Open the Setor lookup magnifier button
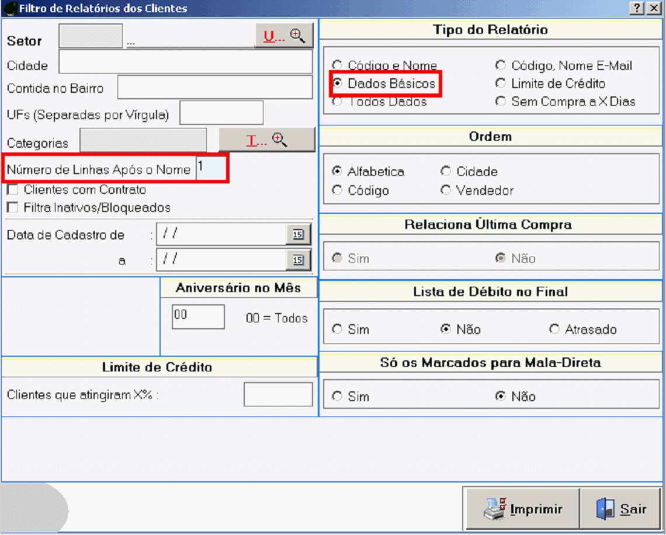The height and width of the screenshot is (535, 666). (284, 36)
